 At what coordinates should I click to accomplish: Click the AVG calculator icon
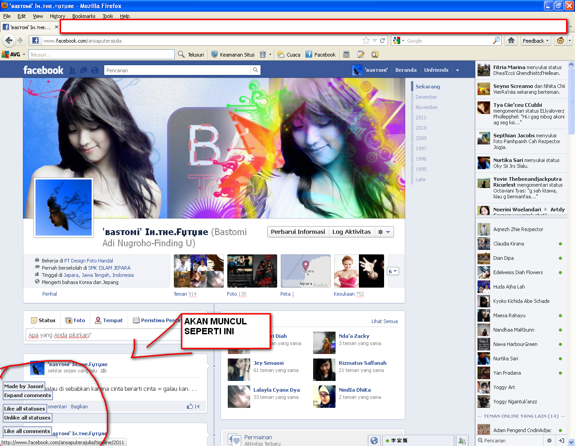(x=346, y=54)
